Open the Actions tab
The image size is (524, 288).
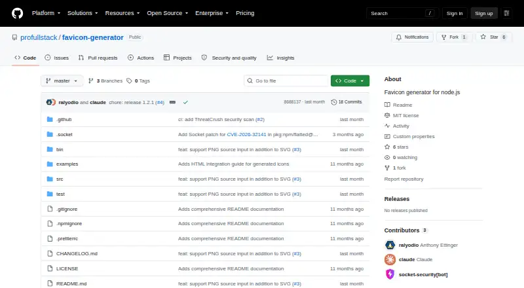click(141, 58)
